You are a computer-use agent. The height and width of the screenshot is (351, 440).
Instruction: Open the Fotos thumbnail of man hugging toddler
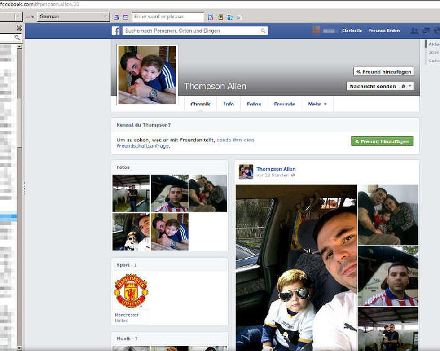click(x=170, y=232)
